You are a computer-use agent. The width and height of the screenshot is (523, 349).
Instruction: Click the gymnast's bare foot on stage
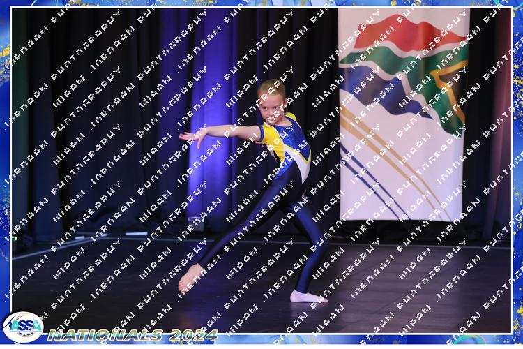point(190,278)
